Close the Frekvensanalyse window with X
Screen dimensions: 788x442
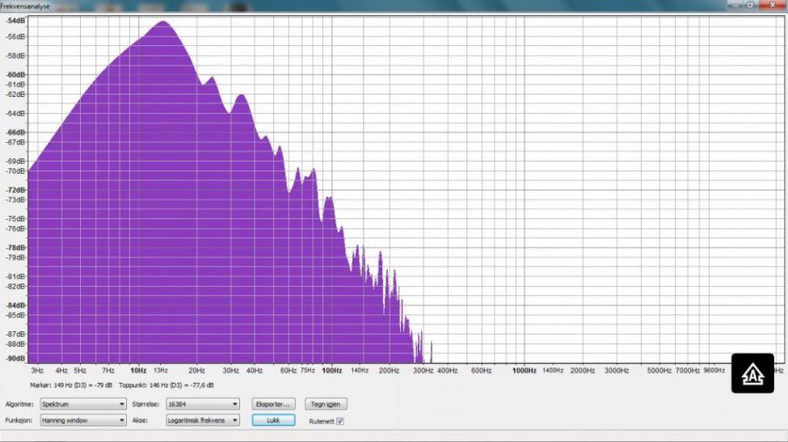pyautogui.click(x=771, y=5)
